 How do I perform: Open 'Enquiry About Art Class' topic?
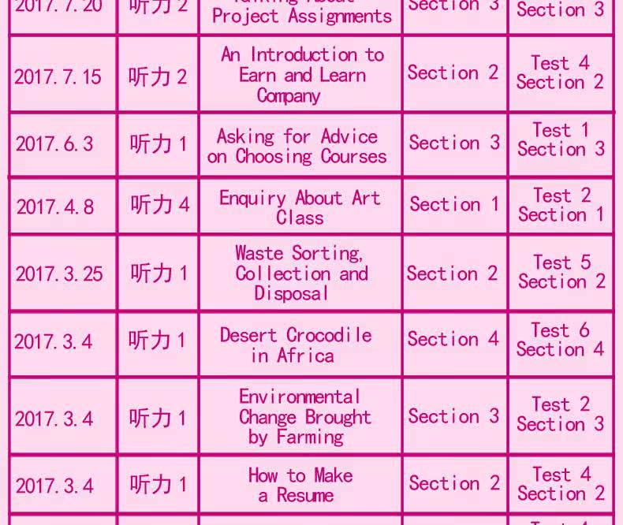300,207
